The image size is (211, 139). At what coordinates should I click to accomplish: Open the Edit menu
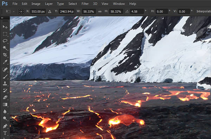[25, 4]
